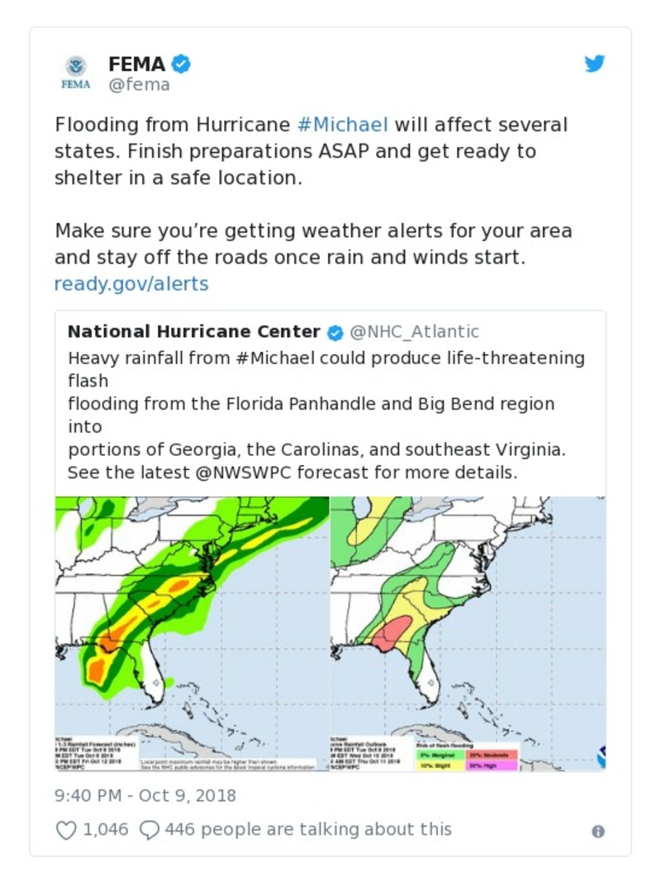Follow the ready.gov/alerts link
Image resolution: width=661 pixels, height=887 pixels.
point(131,284)
